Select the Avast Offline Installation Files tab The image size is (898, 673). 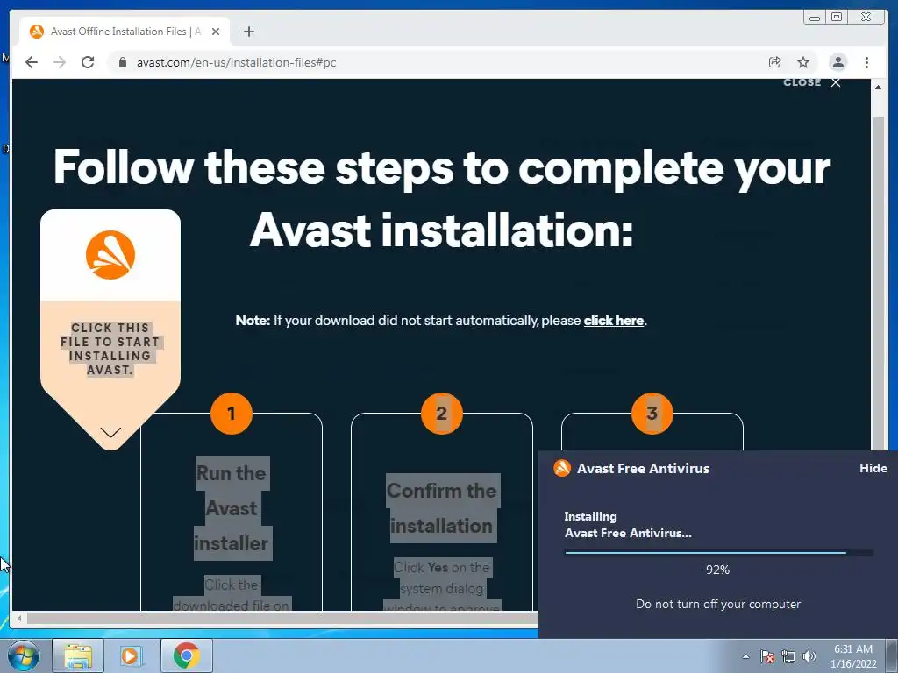pyautogui.click(x=125, y=32)
